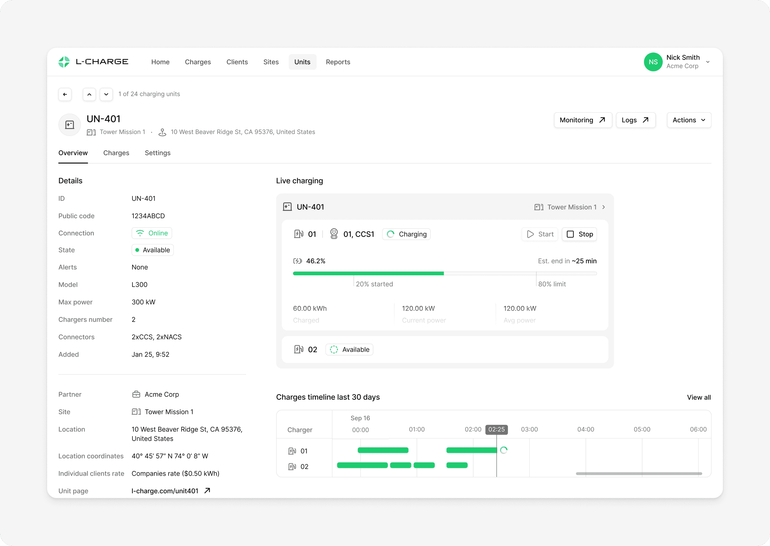Click the back arrow button
Image resolution: width=770 pixels, height=546 pixels.
(65, 94)
